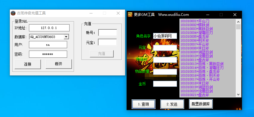Viewport: 254px width, 117px height.
Task: Click the 1.查询 button
Action: tap(144, 104)
